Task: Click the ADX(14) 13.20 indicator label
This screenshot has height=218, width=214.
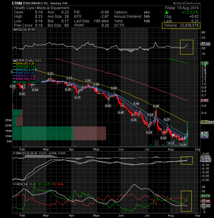Action: click(x=24, y=184)
